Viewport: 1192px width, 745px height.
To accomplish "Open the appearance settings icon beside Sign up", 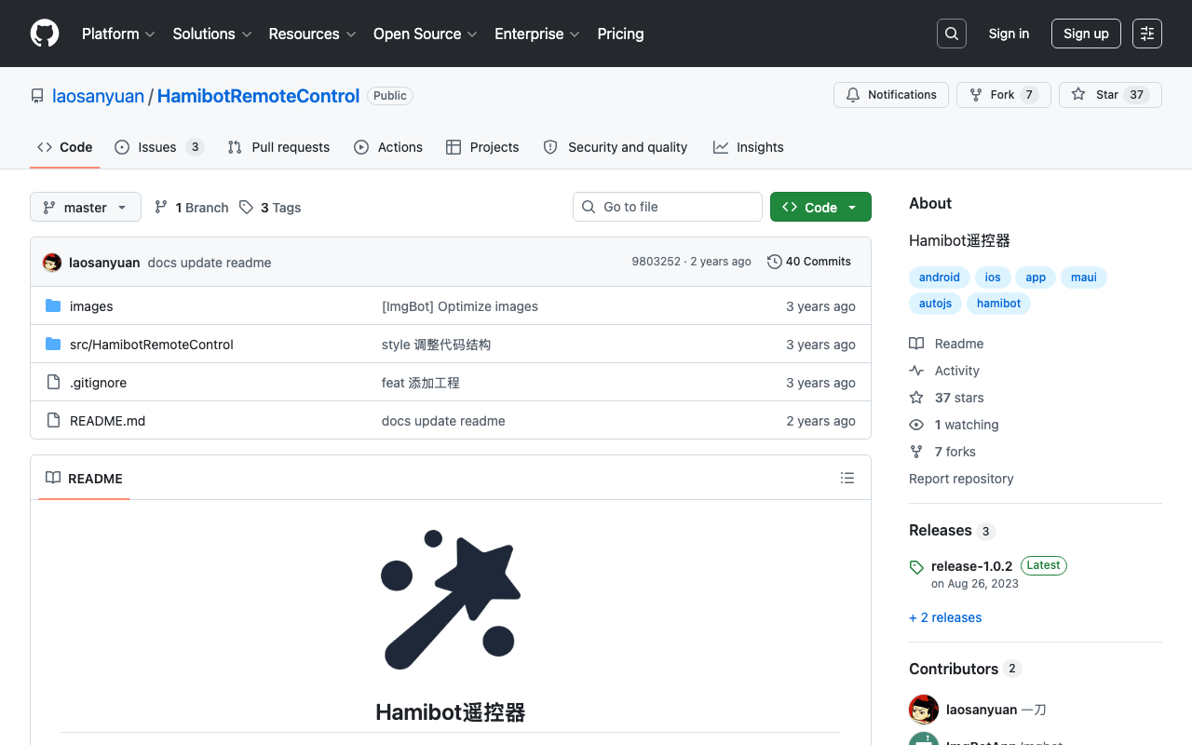I will tap(1147, 34).
